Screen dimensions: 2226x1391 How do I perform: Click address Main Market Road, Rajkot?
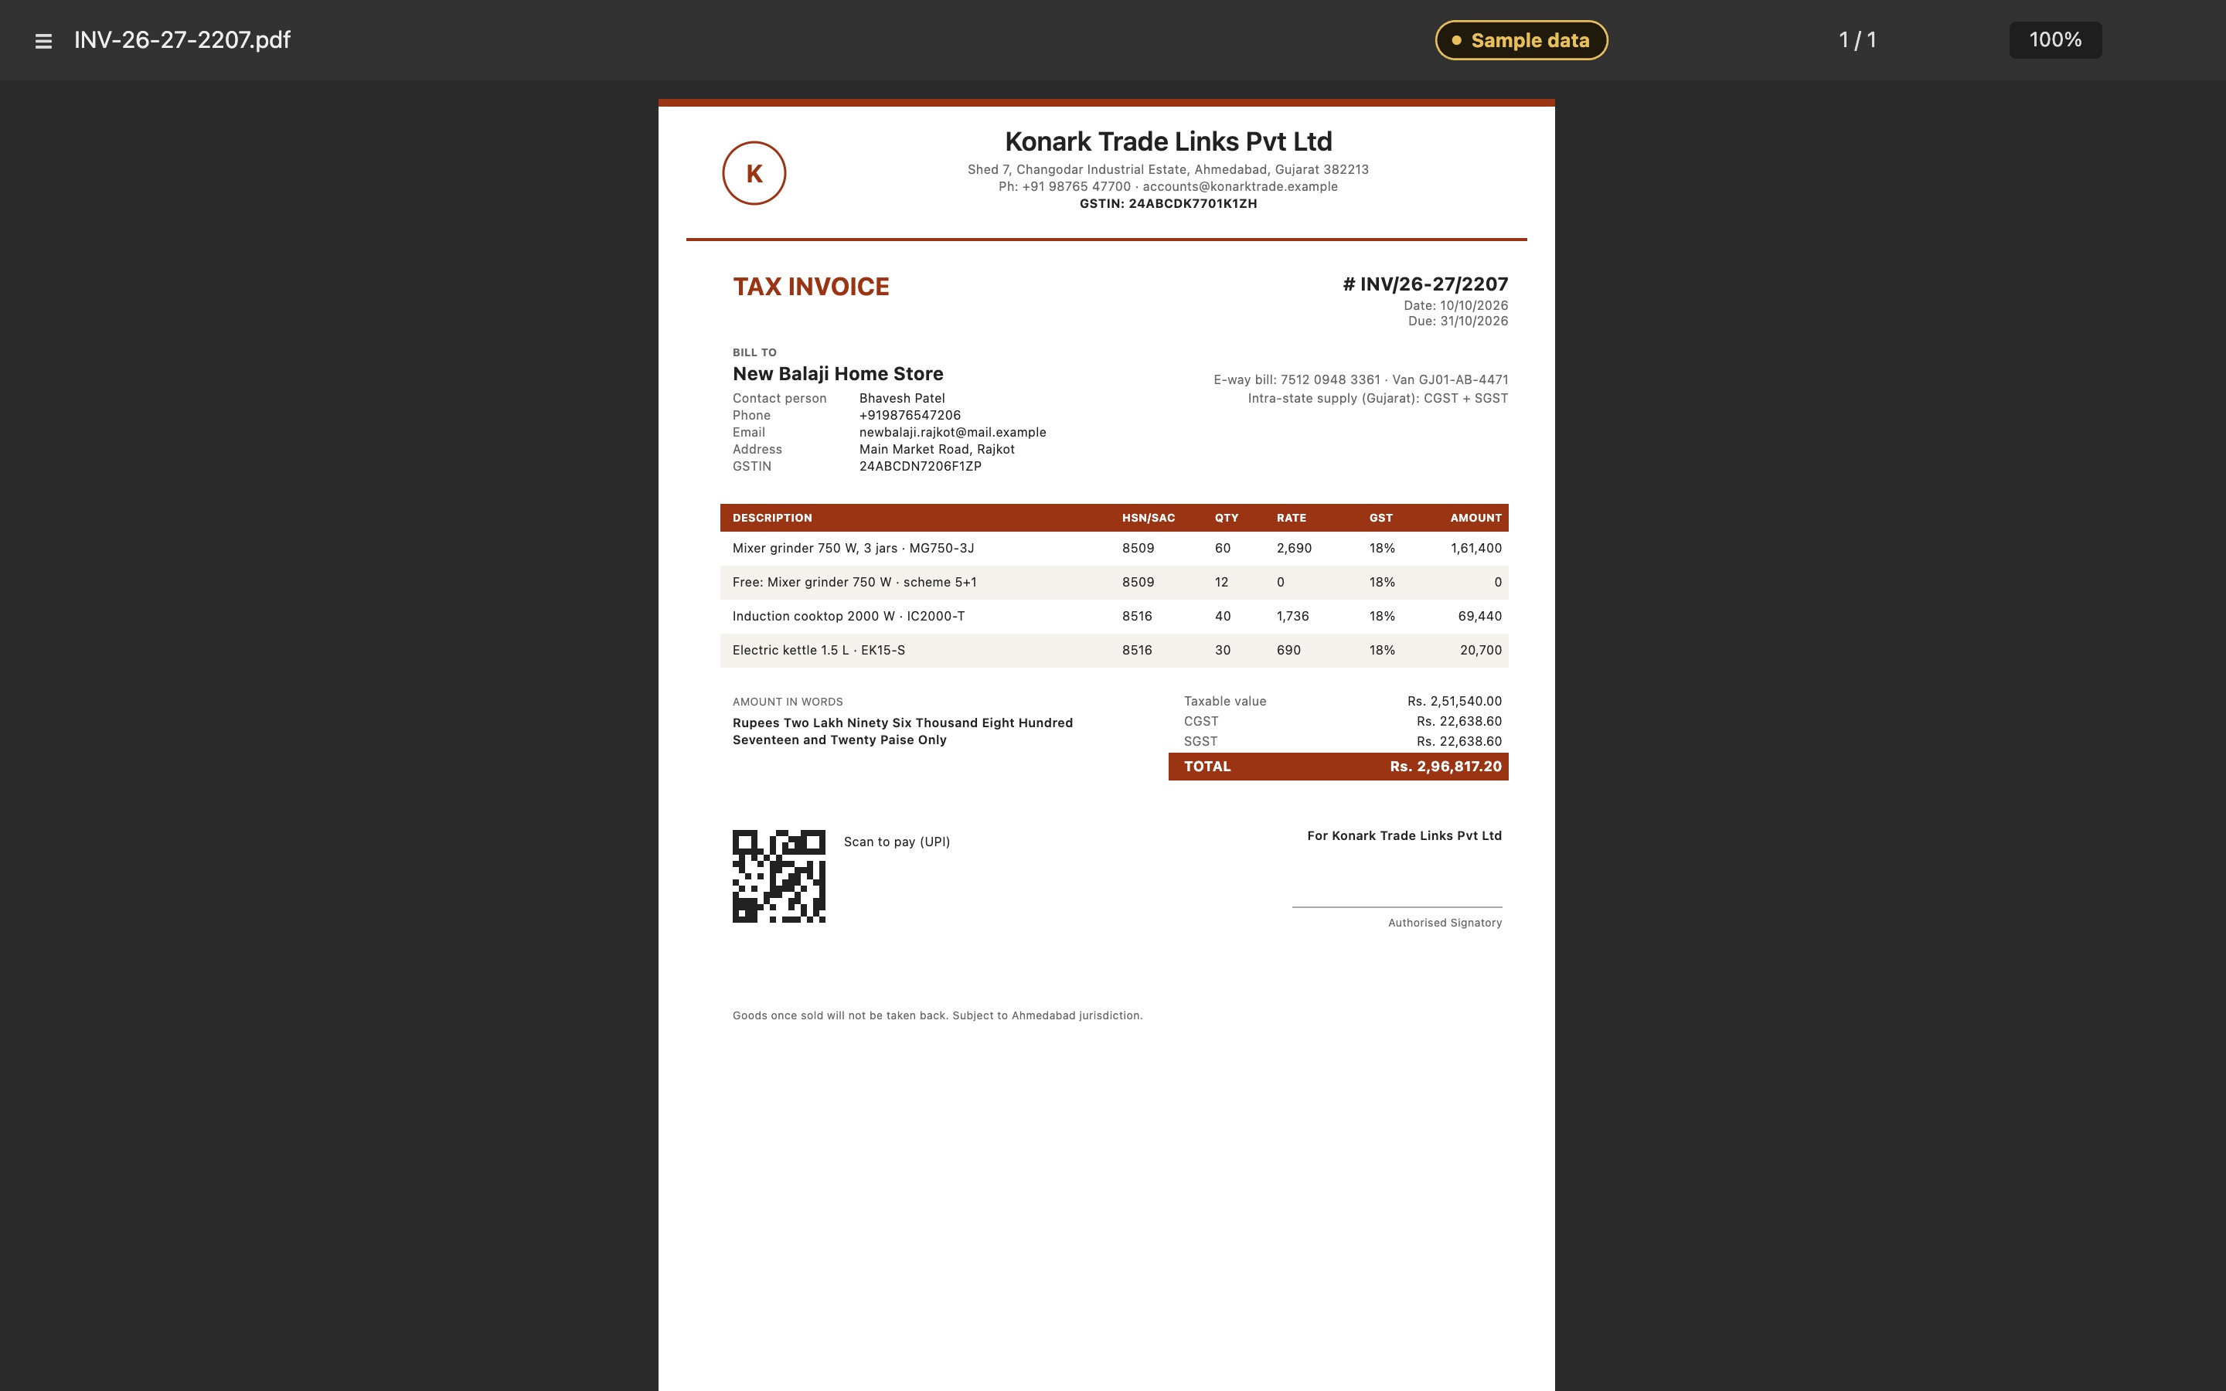point(937,449)
